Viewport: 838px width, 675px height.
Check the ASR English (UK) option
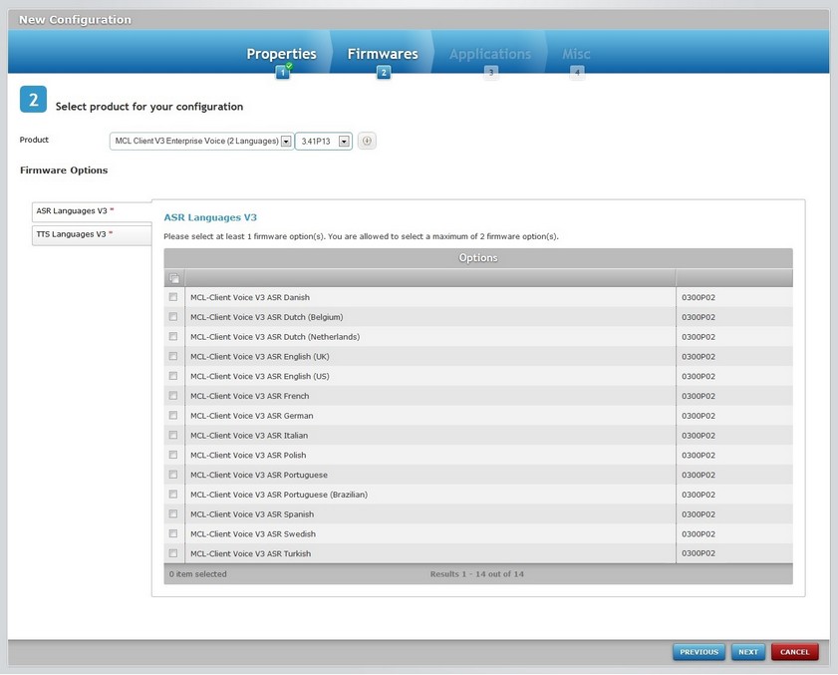tap(173, 356)
